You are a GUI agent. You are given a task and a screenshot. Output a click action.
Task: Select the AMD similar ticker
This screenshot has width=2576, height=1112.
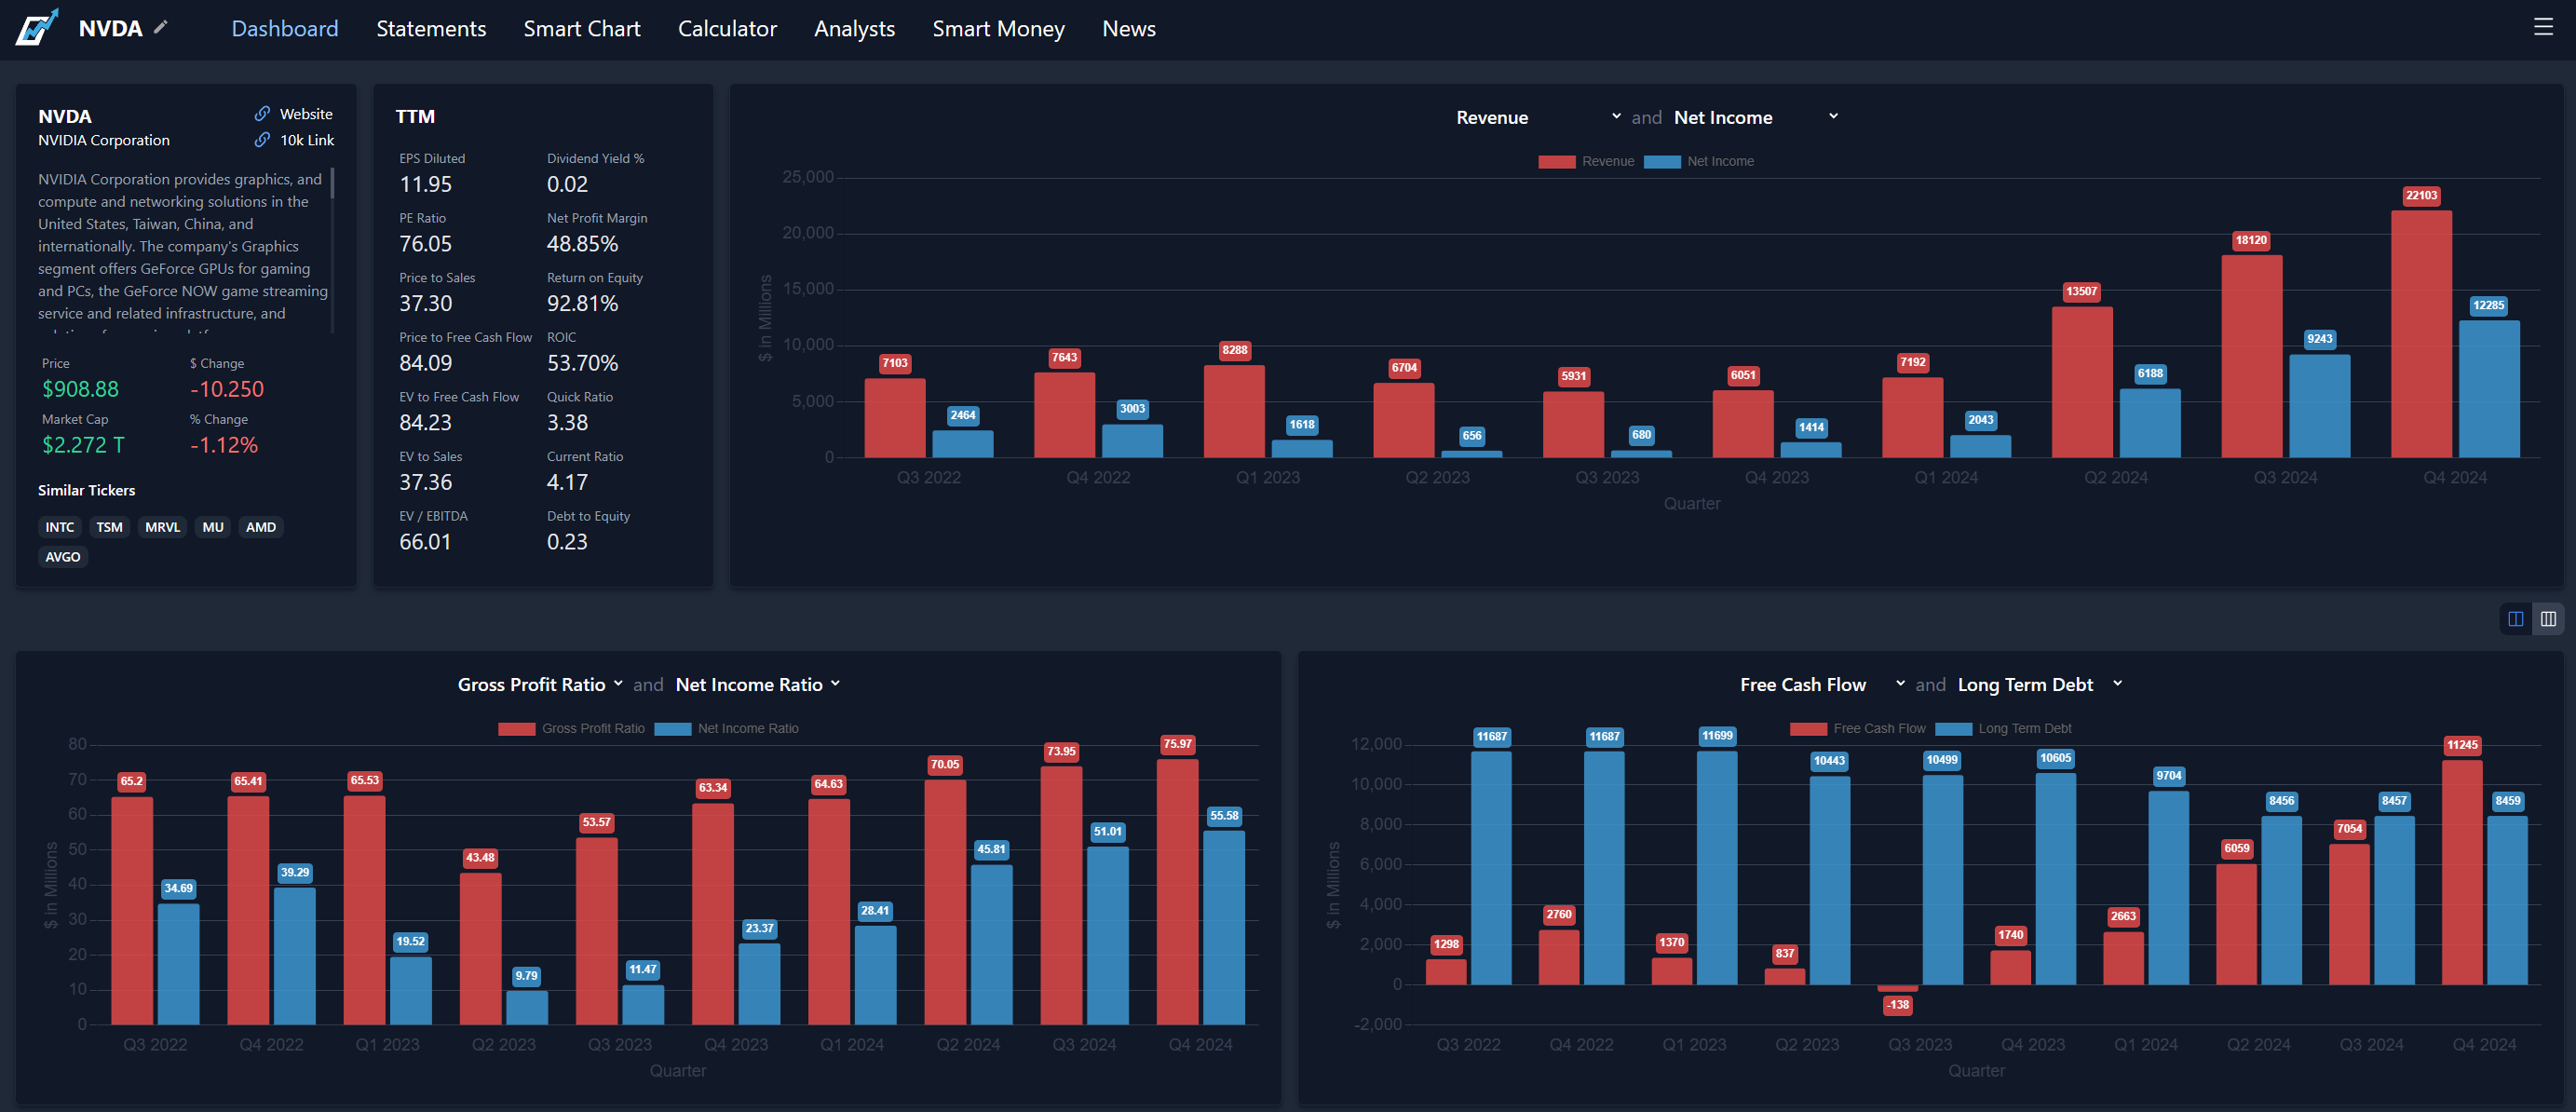point(261,527)
